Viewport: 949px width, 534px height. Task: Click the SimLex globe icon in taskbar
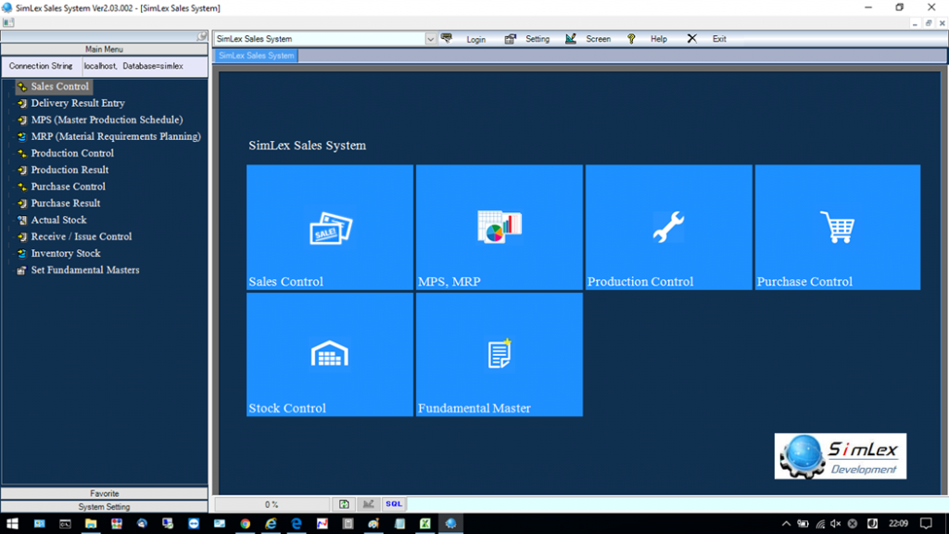click(451, 524)
